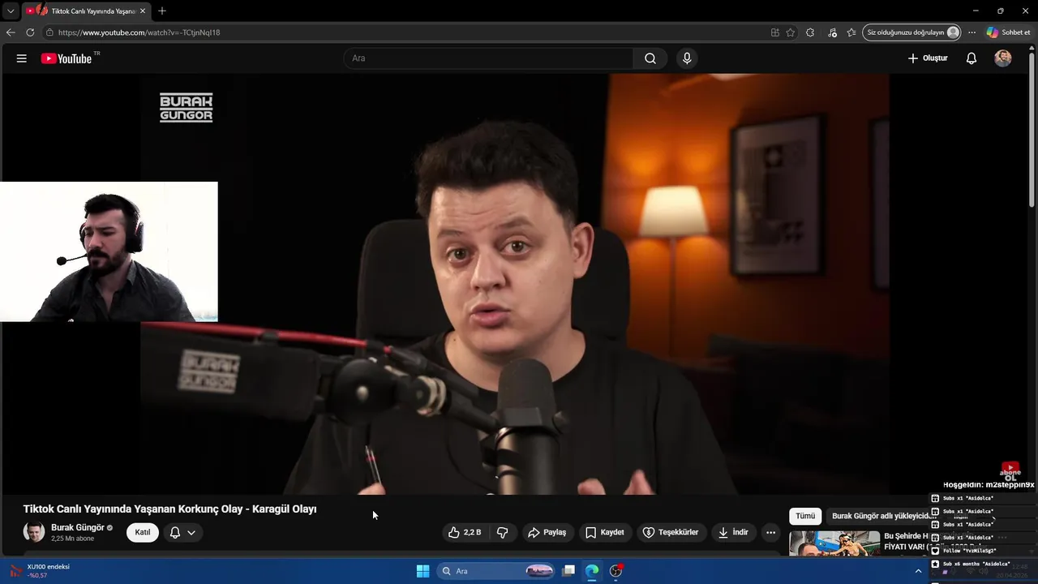Click the video title Tiktok Canlı Yayınında text
1038x584 pixels.
169,509
